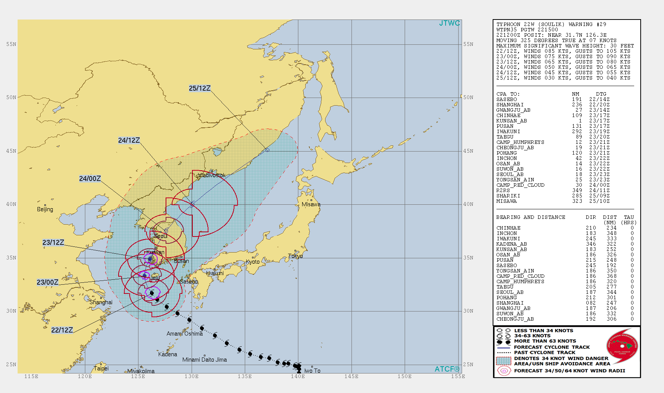Select the 25/12Z forecast label on map
664x393 pixels.
pyautogui.click(x=200, y=88)
